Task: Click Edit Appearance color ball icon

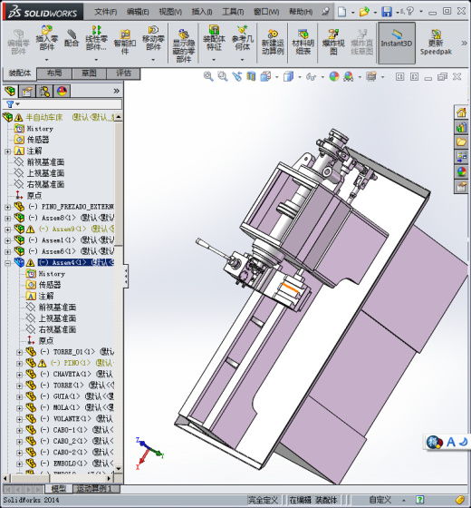Action: point(334,77)
